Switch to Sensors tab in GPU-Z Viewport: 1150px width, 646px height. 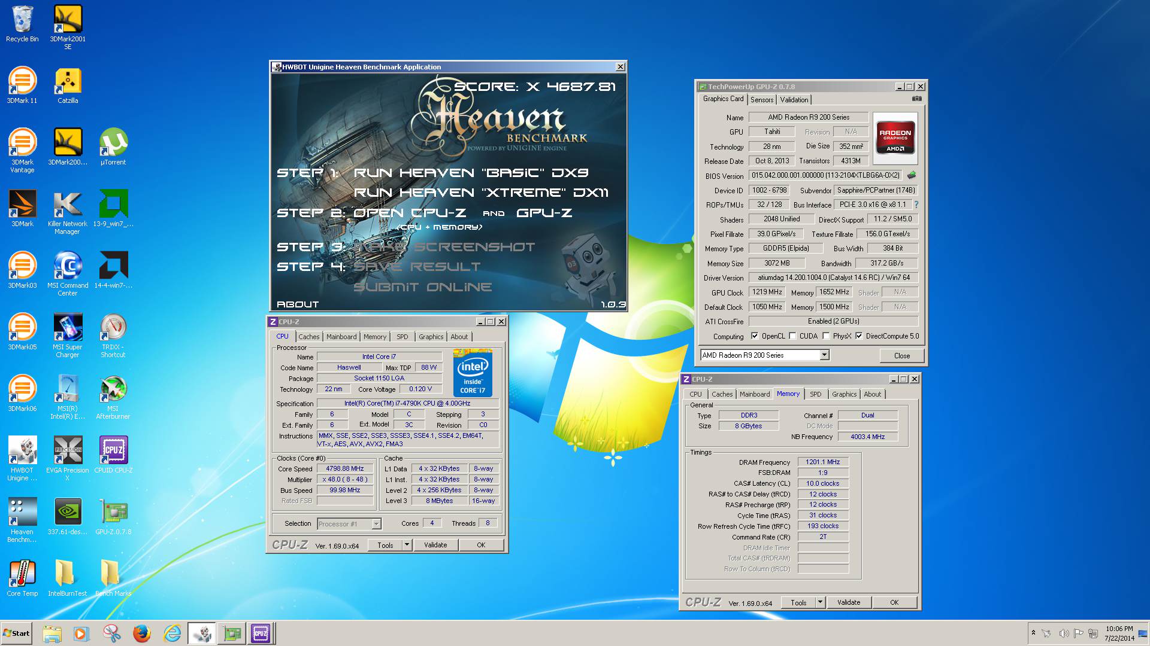tap(762, 100)
